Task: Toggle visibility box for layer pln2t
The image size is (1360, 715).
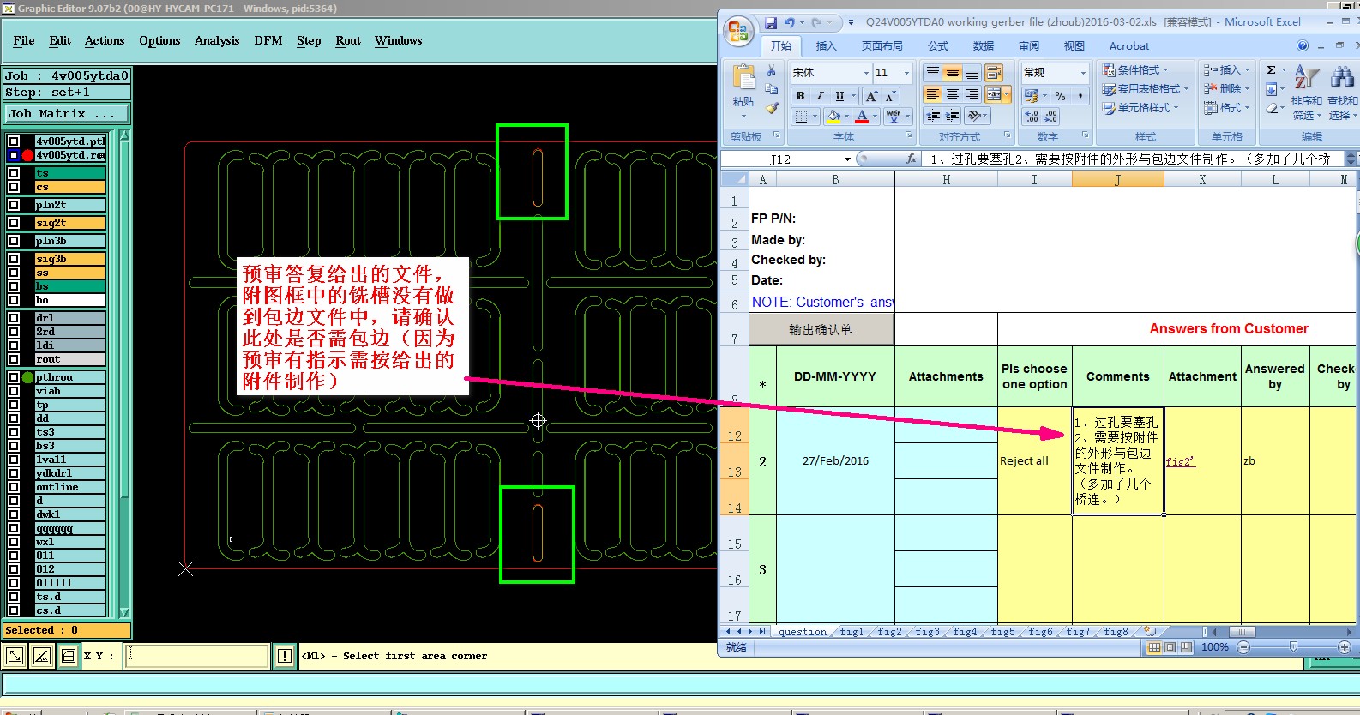Action: click(14, 205)
